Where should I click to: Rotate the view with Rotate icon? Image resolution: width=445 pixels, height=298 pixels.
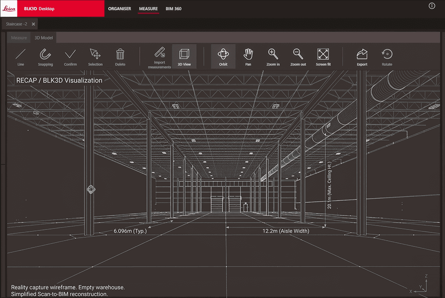(387, 57)
